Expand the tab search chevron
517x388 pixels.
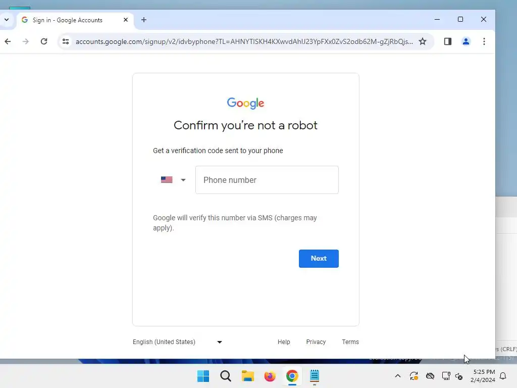(7, 20)
